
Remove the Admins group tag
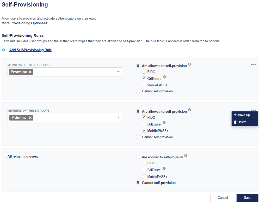pyautogui.click(x=30, y=118)
